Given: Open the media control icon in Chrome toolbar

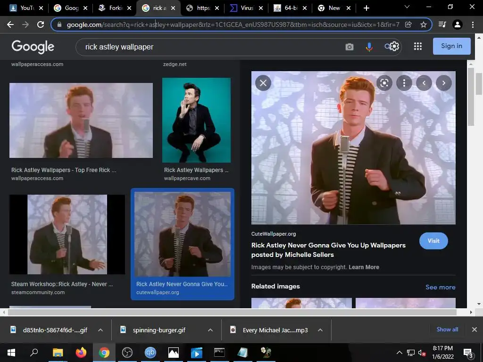Looking at the screenshot, I should tap(442, 25).
